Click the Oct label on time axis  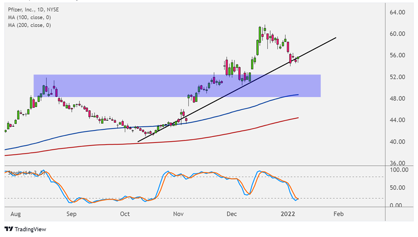(125, 214)
